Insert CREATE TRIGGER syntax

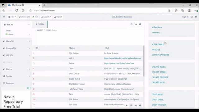160,77
